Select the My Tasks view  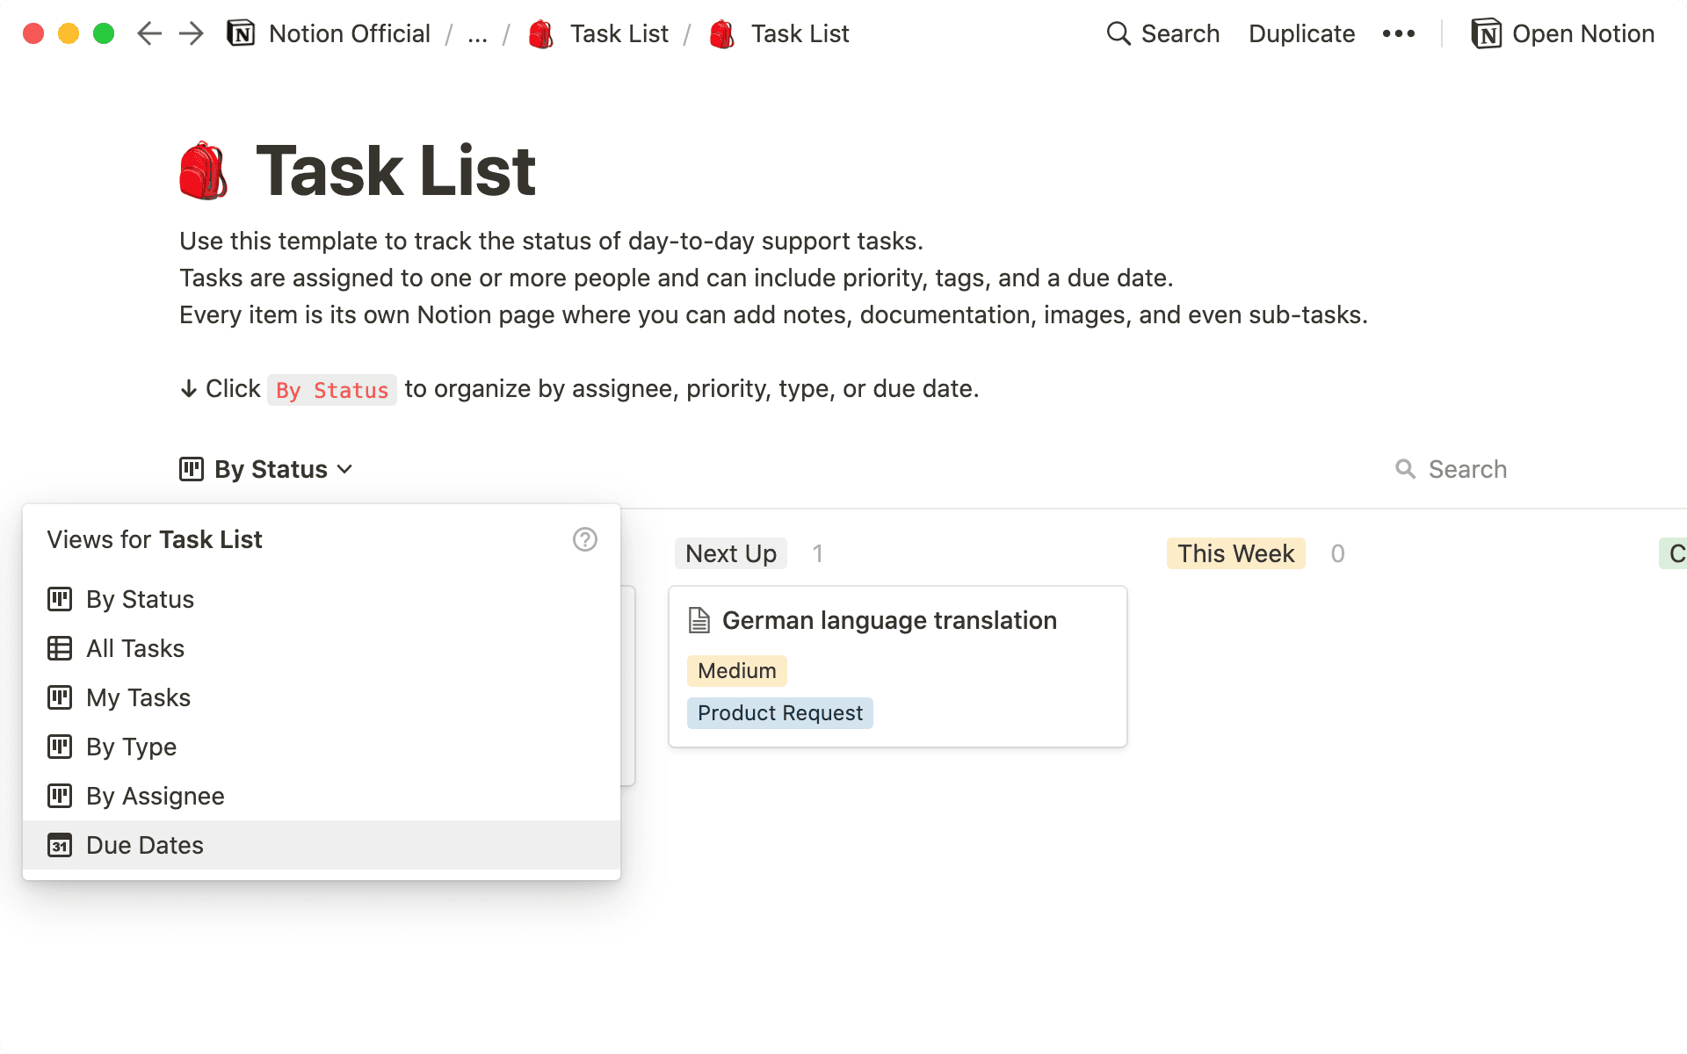(x=138, y=697)
